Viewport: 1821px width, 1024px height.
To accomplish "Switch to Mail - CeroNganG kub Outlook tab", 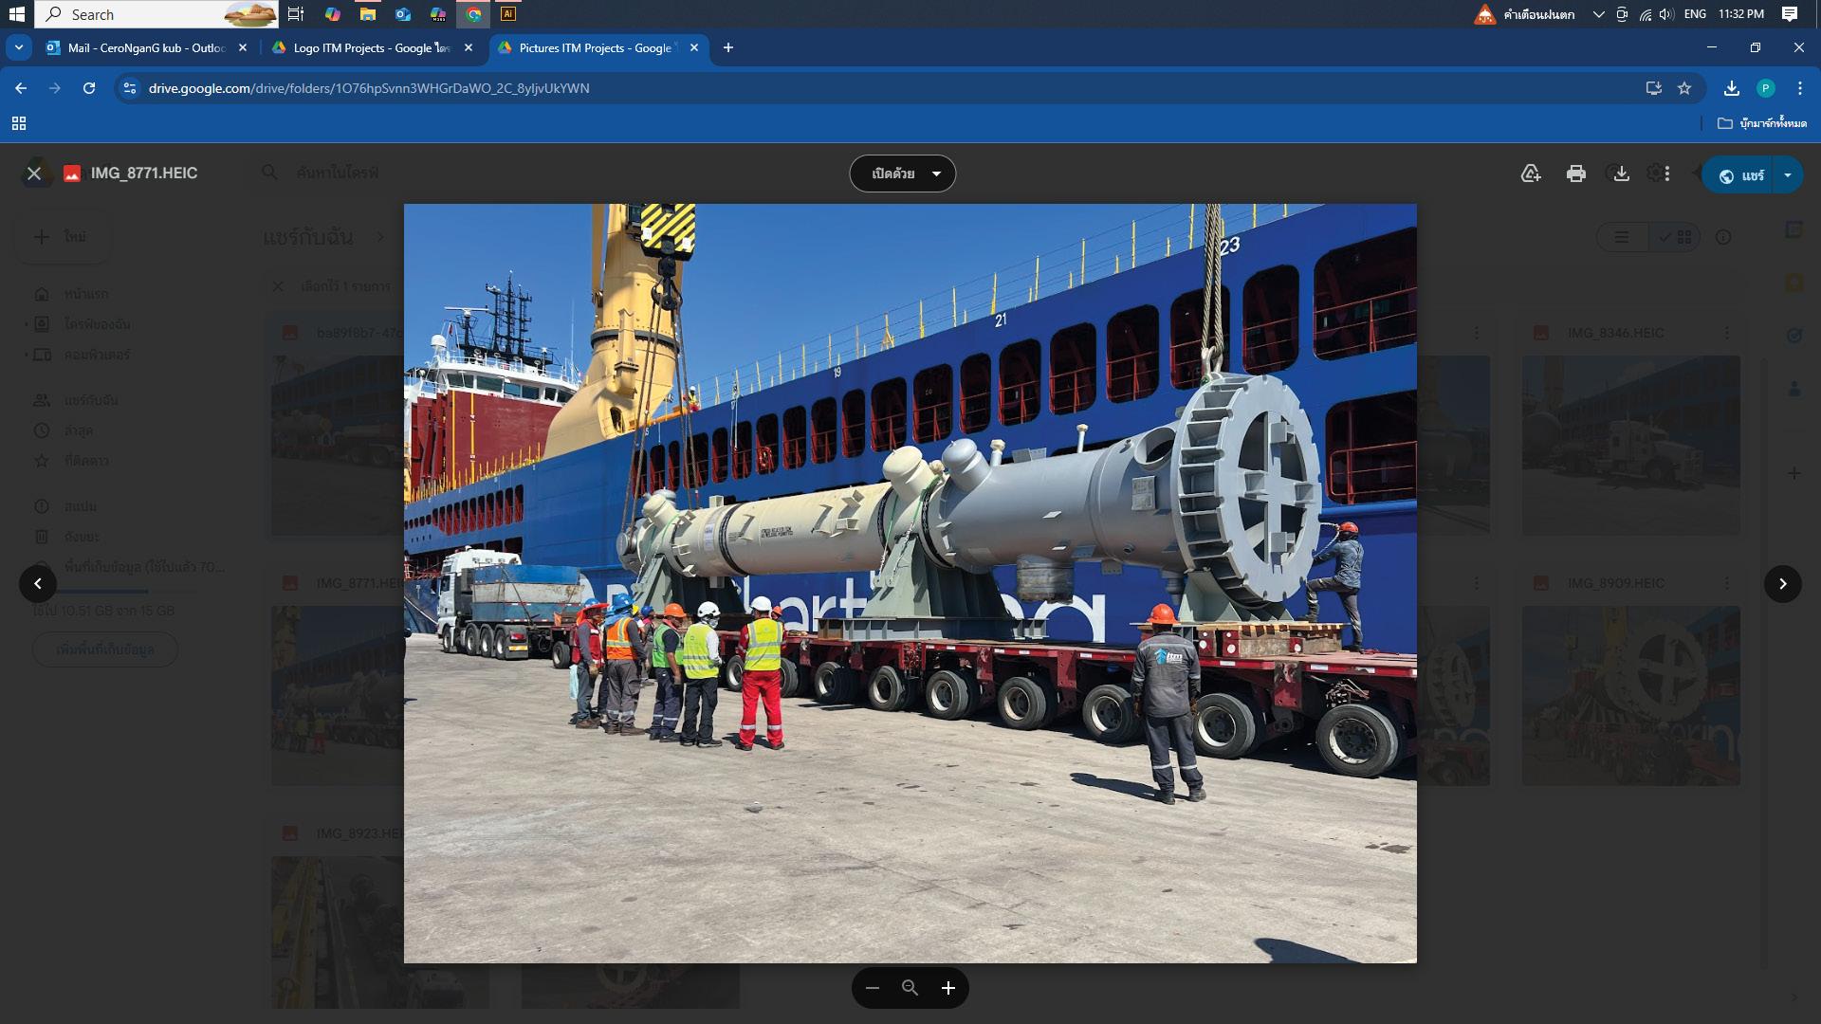I will click(x=145, y=47).
